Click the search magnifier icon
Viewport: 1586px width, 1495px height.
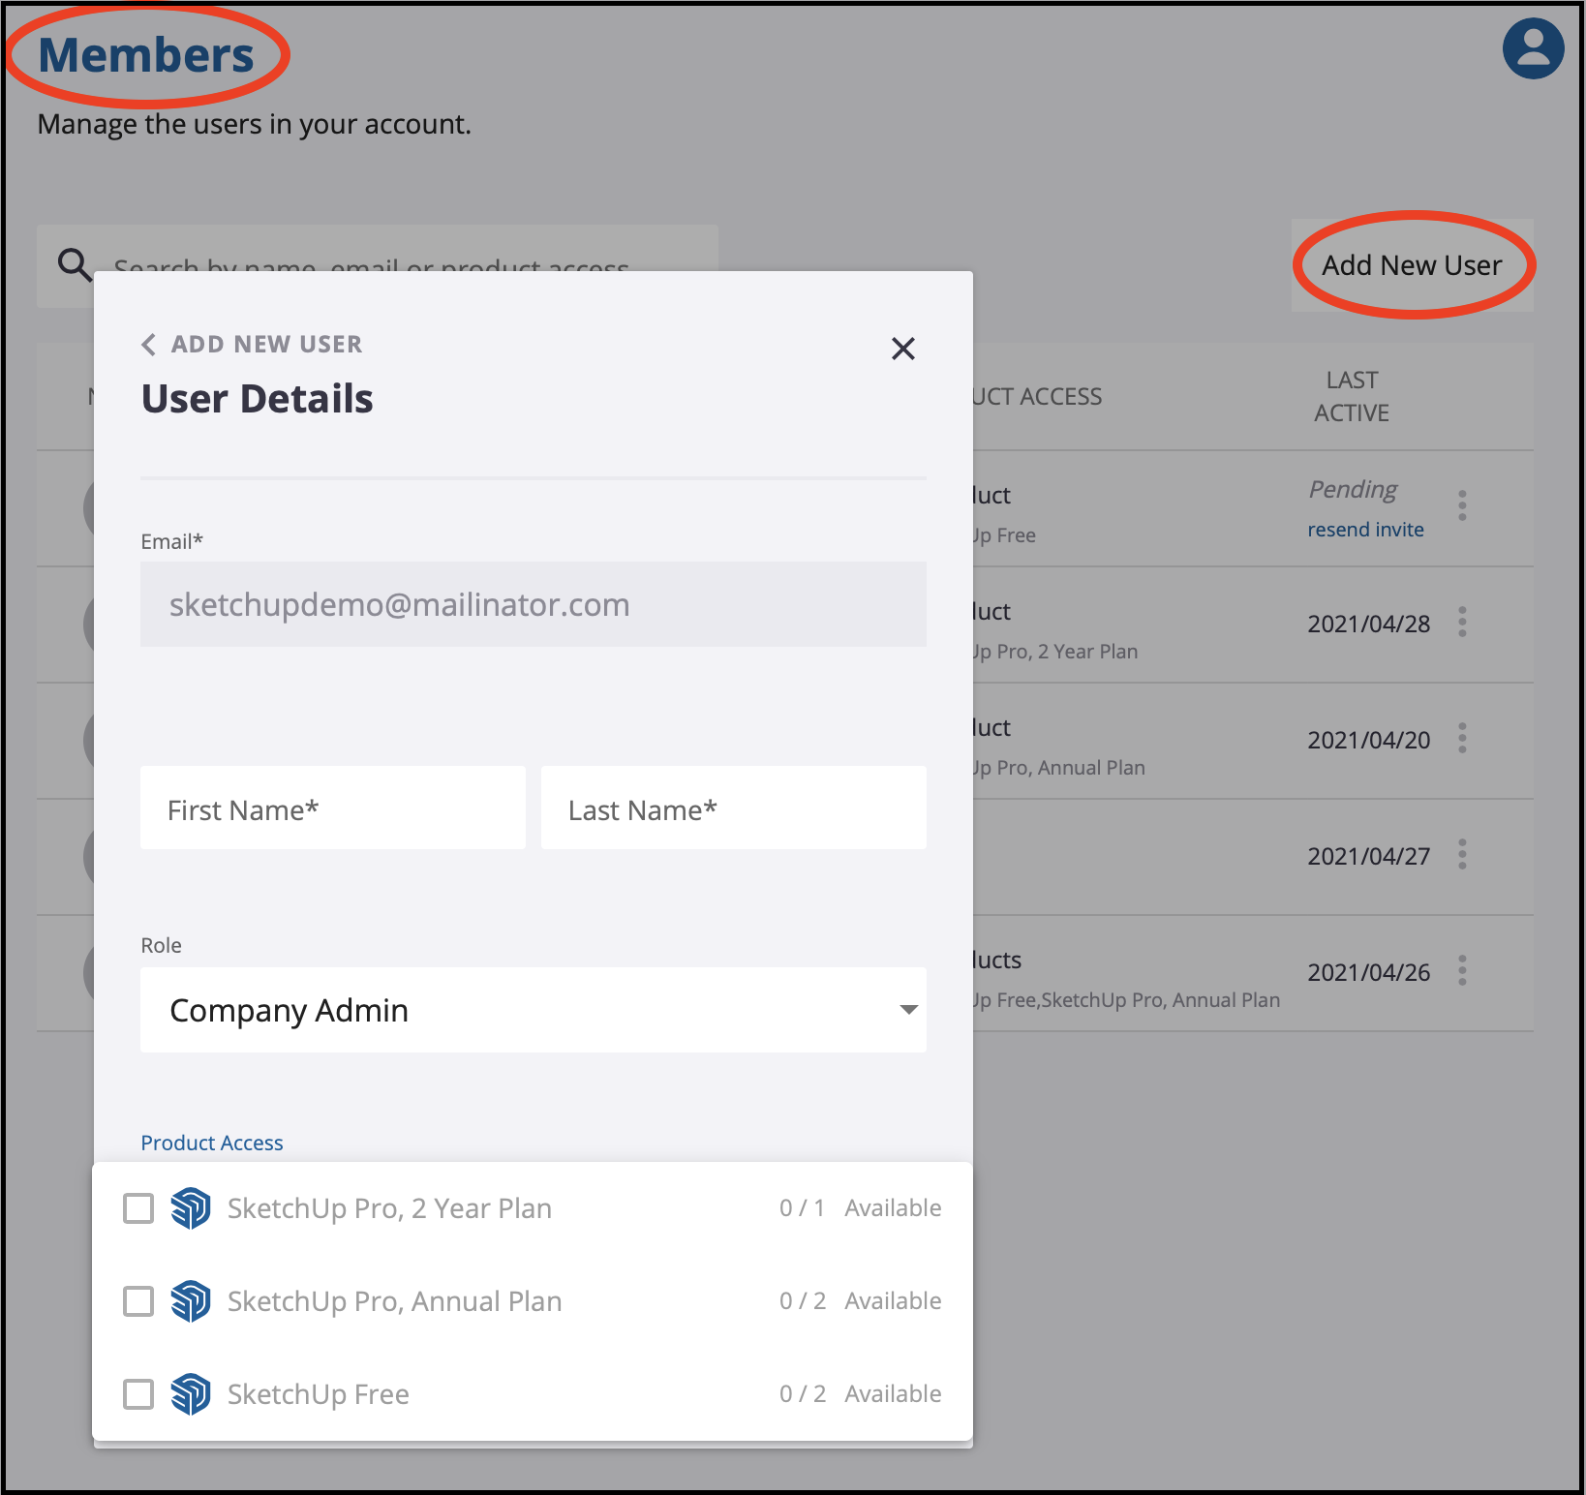tap(75, 263)
